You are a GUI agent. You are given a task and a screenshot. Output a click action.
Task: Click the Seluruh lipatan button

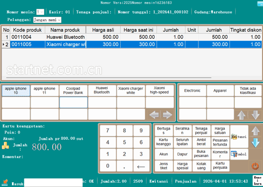182,142
